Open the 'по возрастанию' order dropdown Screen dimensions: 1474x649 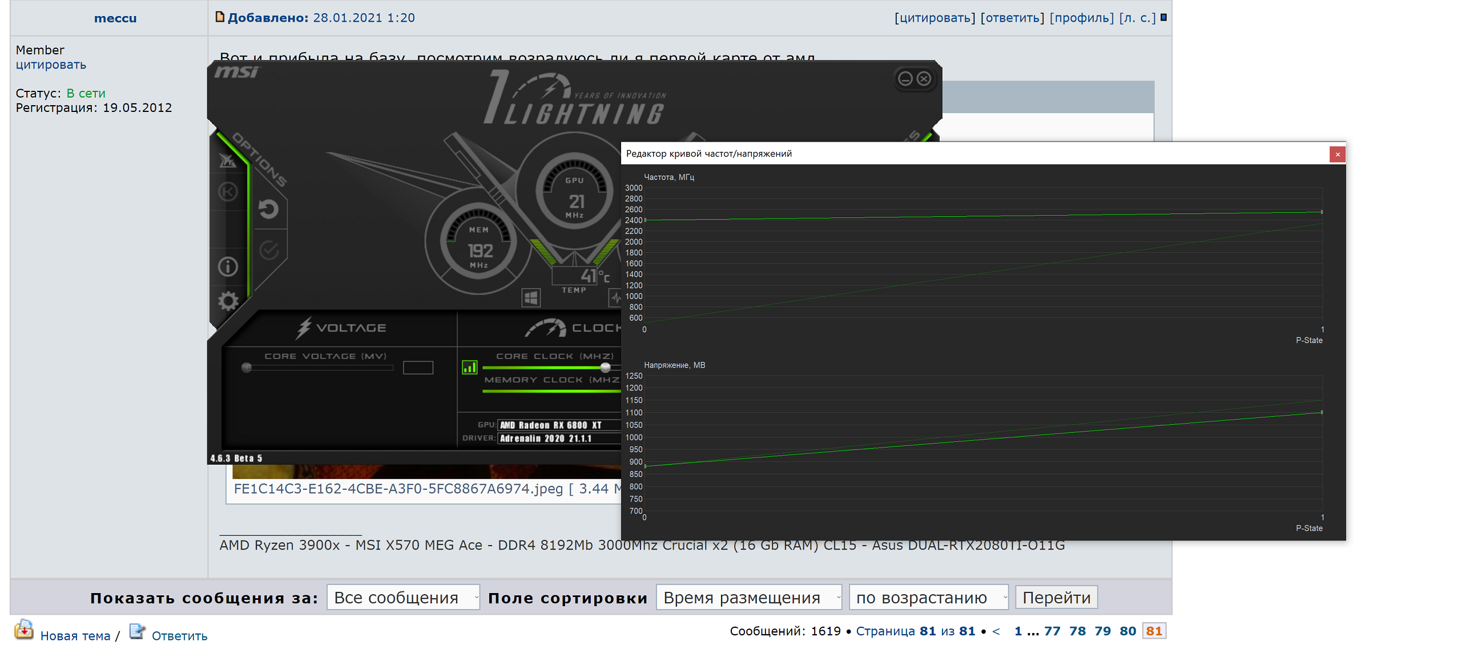tap(928, 598)
